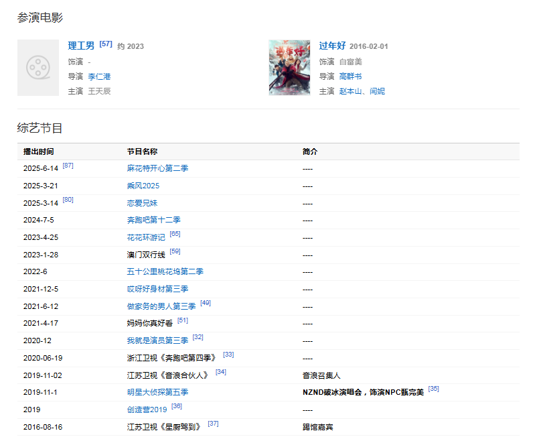The width and height of the screenshot is (535, 437).
Task: Open the 过年好 movie poster thumbnail
Action: [x=289, y=67]
